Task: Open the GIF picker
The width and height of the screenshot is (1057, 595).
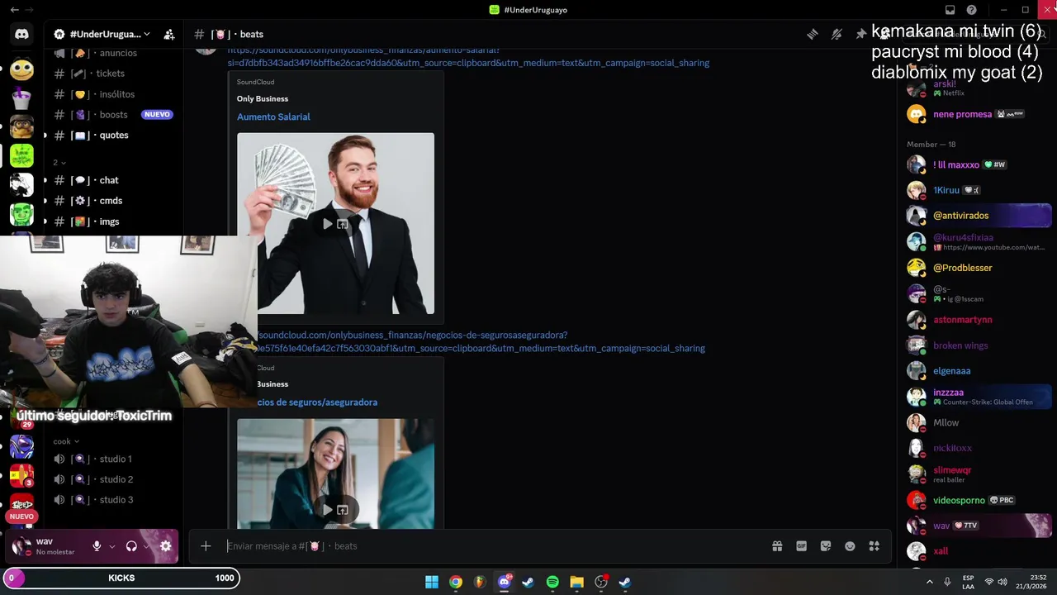Action: [x=801, y=546]
